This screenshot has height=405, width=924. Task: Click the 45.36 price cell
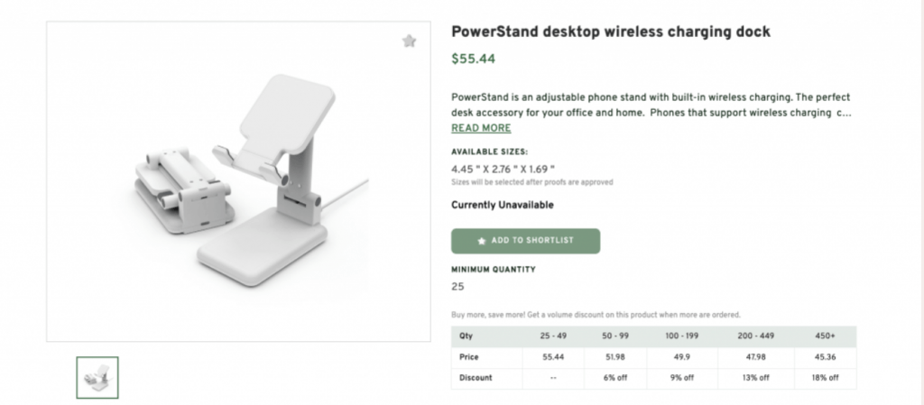click(826, 356)
